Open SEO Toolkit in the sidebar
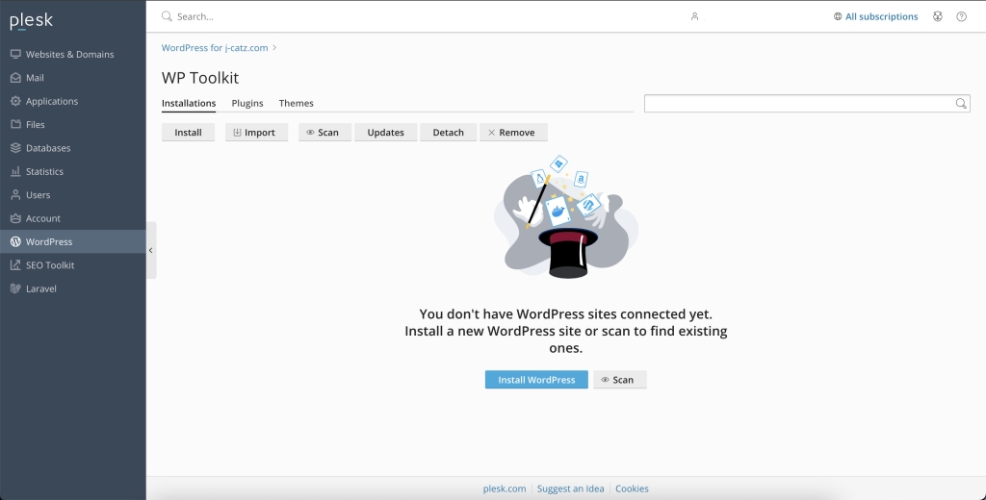Viewport: 986px width, 500px height. click(73, 265)
